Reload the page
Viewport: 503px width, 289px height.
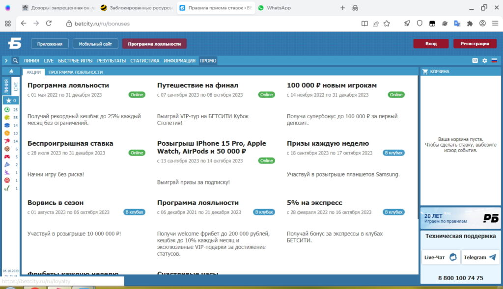click(49, 24)
